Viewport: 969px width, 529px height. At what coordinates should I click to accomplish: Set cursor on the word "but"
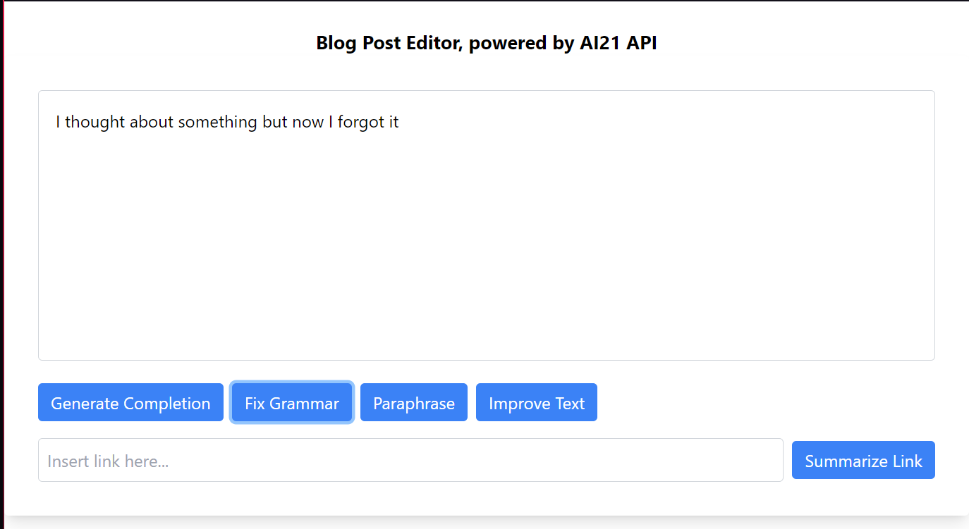(x=275, y=122)
